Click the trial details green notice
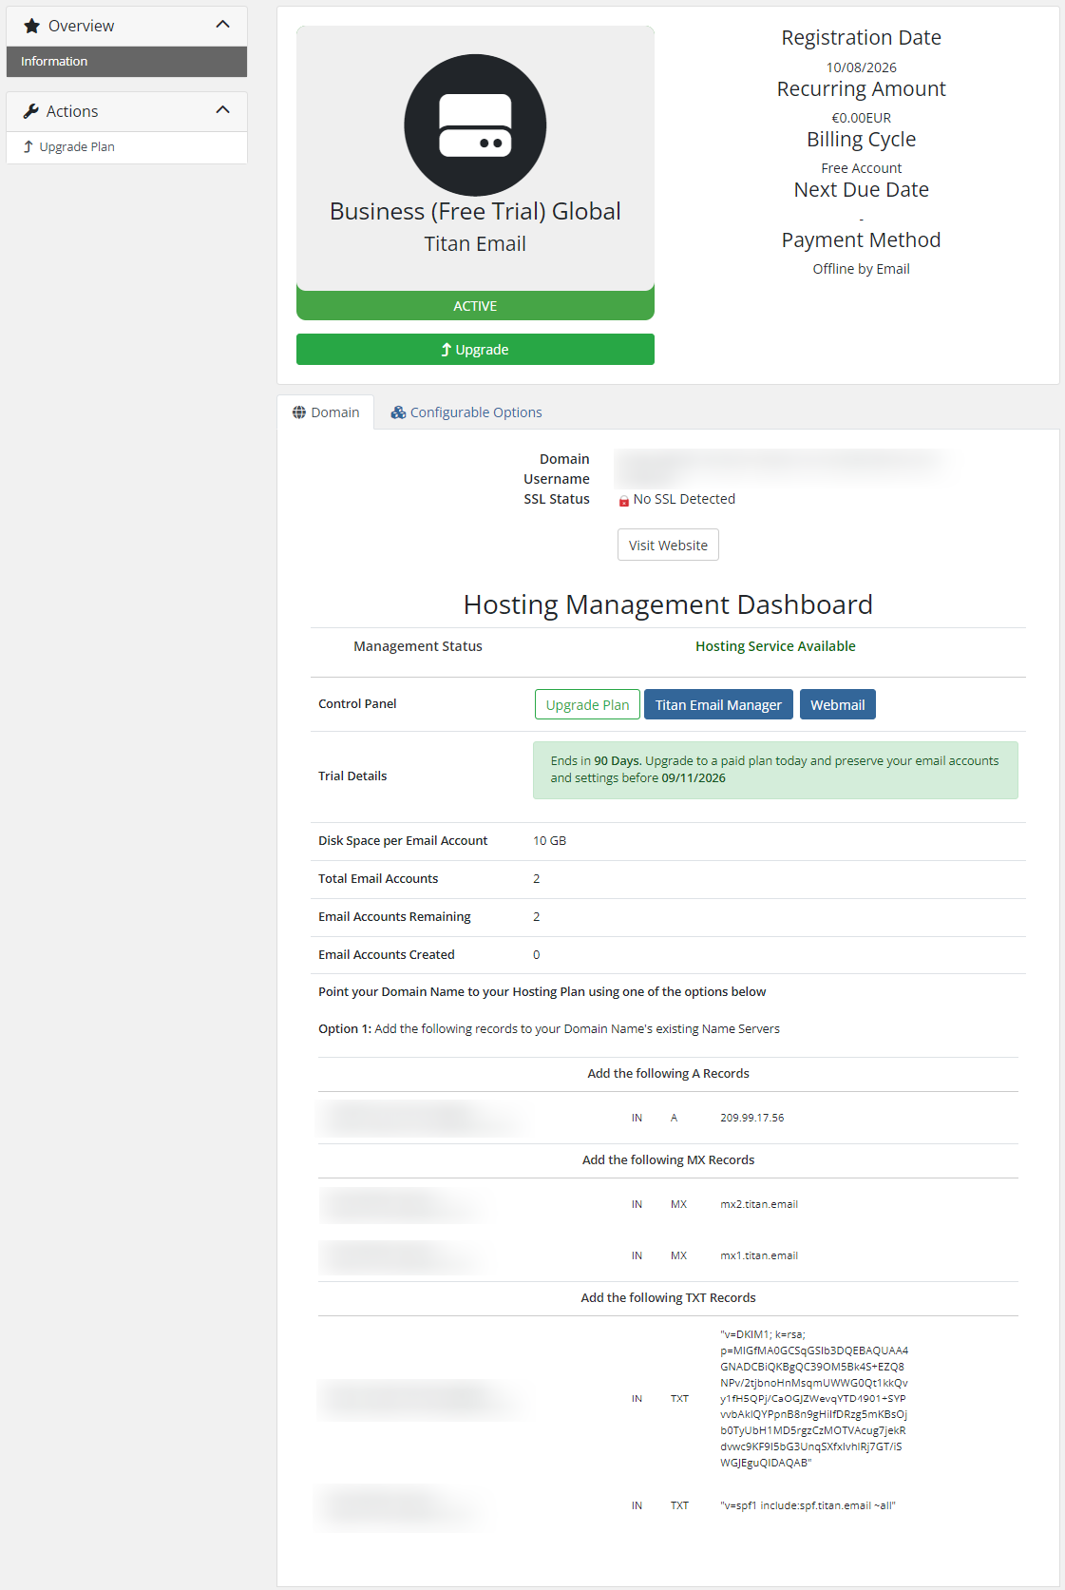Viewport: 1065px width, 1590px height. pyautogui.click(x=775, y=770)
